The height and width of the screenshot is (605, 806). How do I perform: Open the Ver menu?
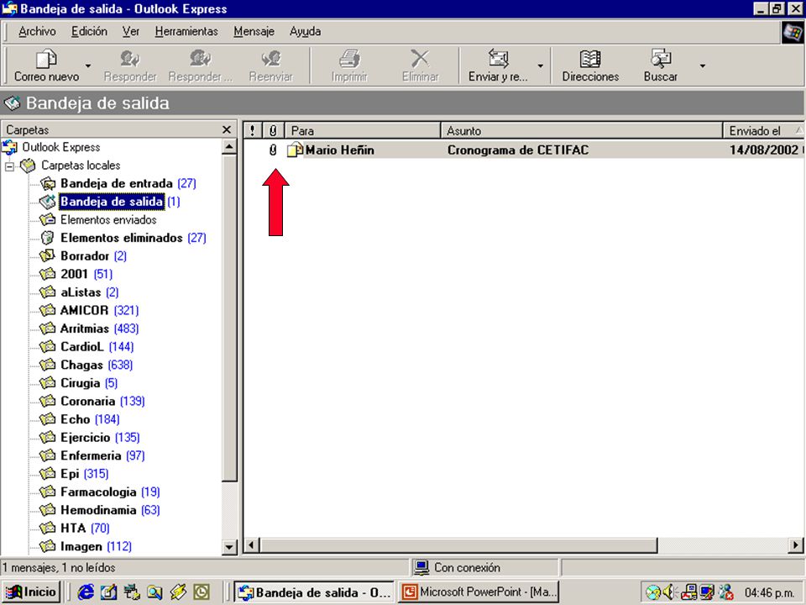(x=131, y=31)
